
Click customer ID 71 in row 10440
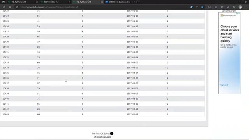click(x=39, y=99)
